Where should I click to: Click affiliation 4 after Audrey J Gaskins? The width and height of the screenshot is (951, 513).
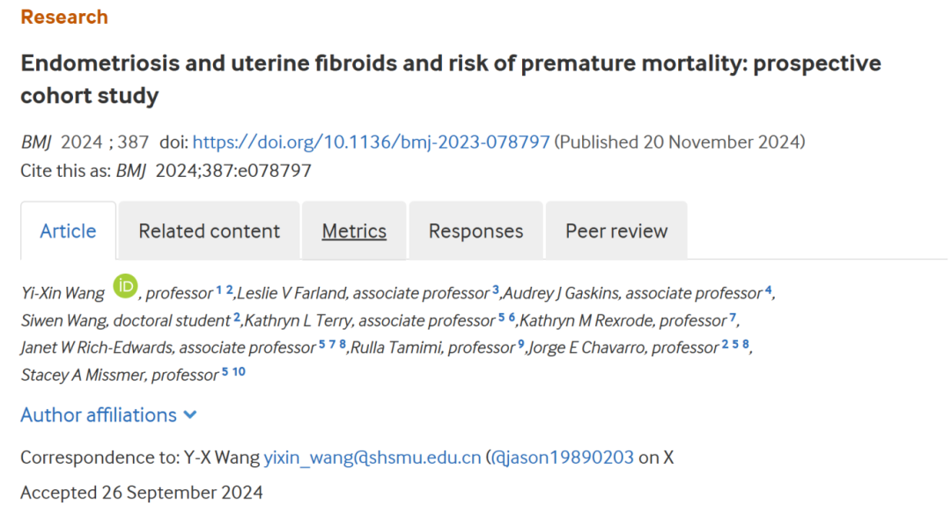[769, 289]
